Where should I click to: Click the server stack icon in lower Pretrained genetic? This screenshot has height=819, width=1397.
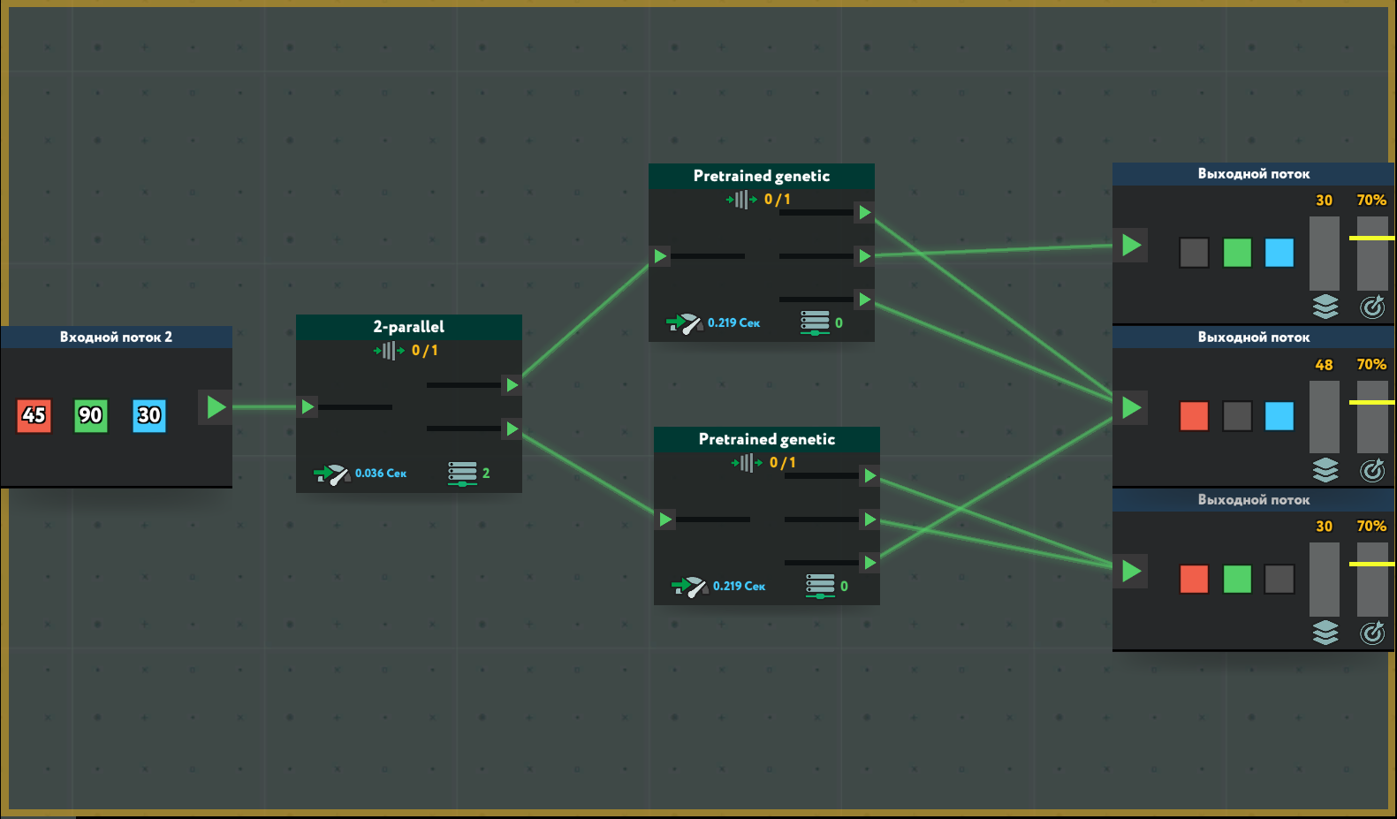point(820,586)
